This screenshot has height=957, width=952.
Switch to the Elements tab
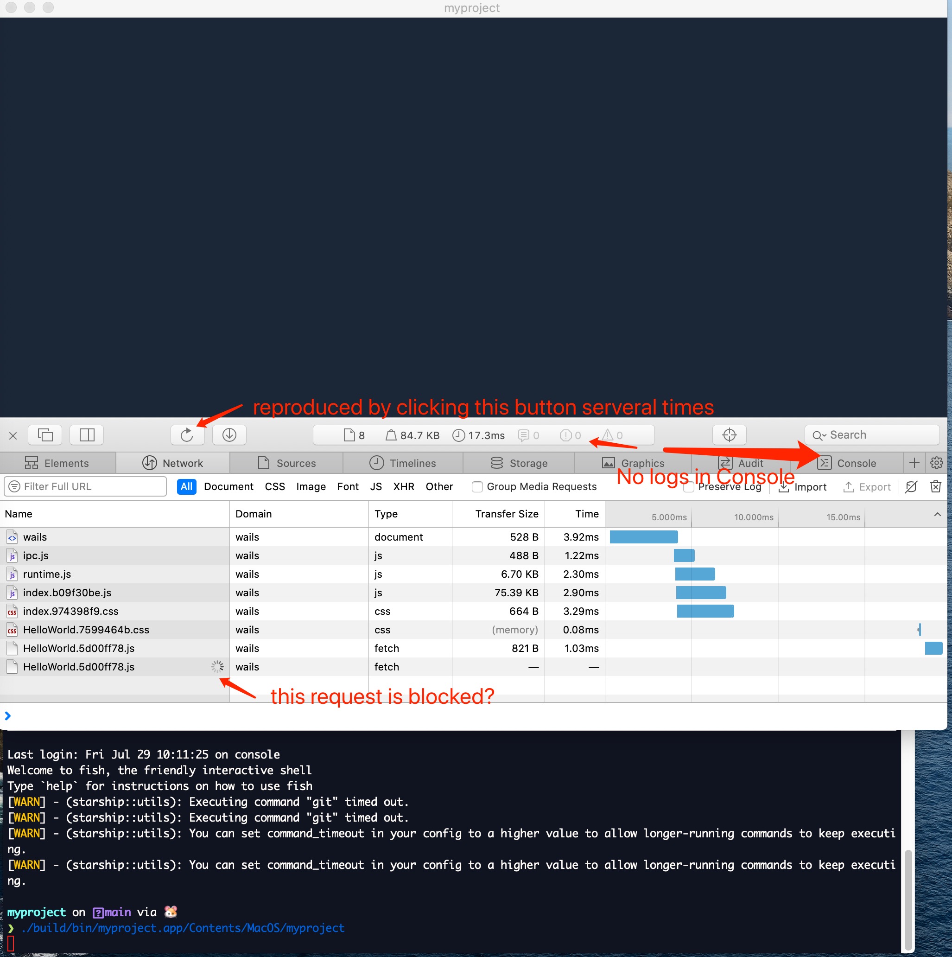click(x=57, y=463)
